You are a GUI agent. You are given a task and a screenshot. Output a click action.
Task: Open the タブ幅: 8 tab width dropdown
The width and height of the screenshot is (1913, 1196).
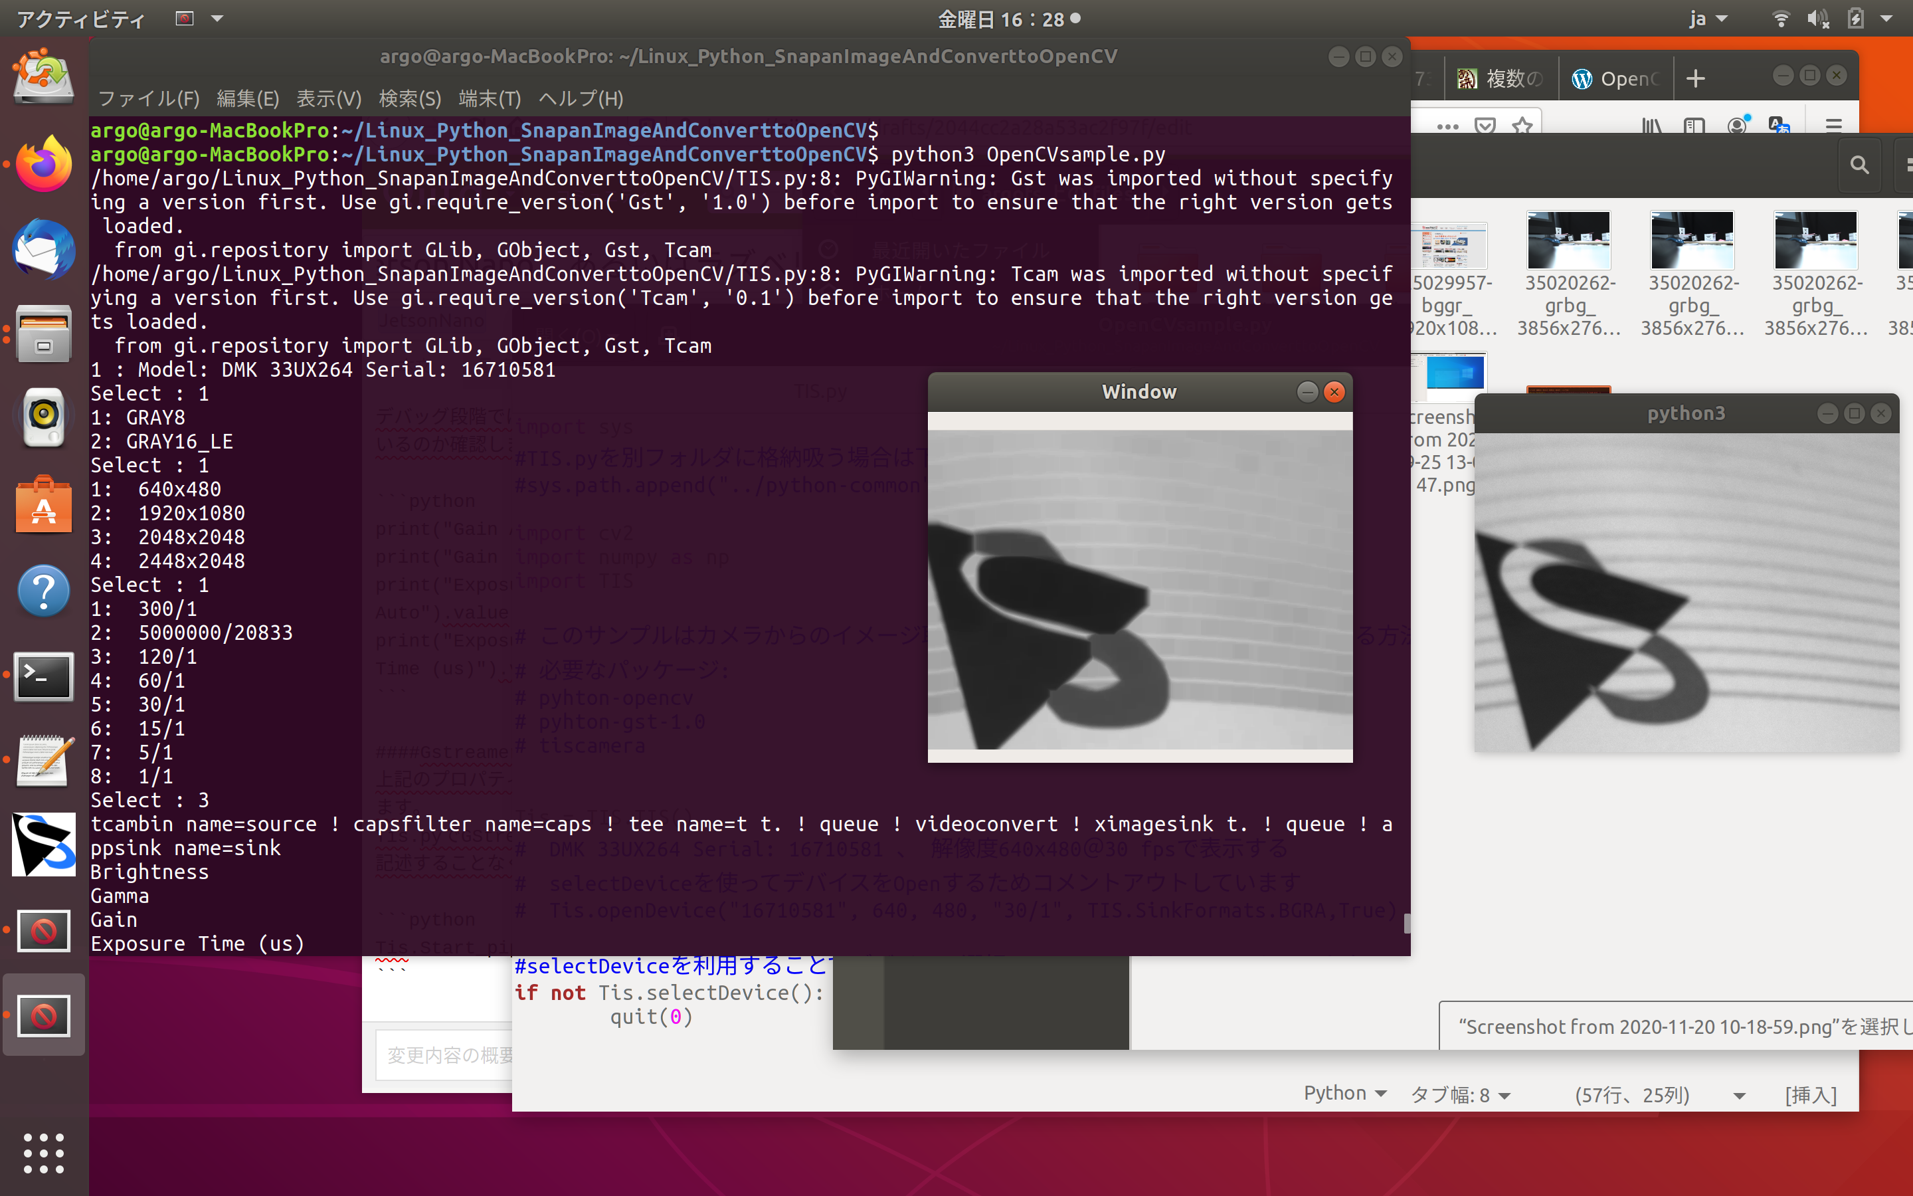tap(1461, 1095)
